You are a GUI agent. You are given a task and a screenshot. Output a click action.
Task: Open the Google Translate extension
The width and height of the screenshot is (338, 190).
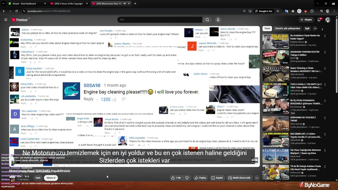click(287, 11)
